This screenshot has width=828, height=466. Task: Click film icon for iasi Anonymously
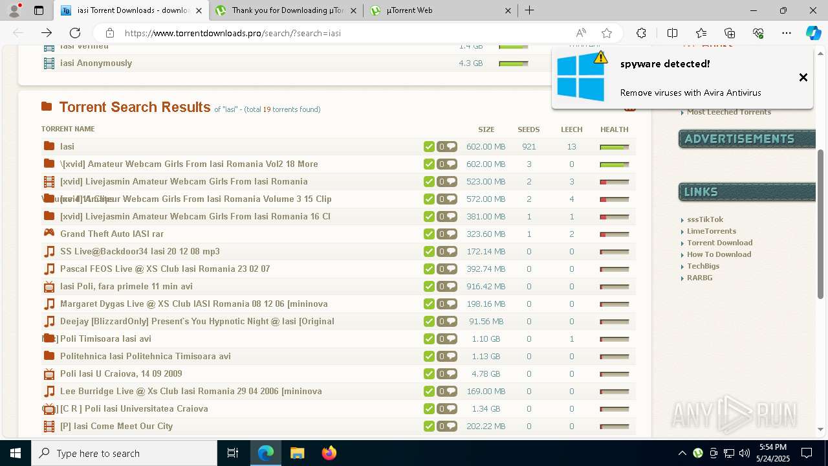pyautogui.click(x=49, y=63)
